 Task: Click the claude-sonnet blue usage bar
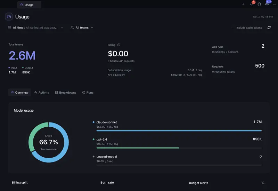coord(179,131)
